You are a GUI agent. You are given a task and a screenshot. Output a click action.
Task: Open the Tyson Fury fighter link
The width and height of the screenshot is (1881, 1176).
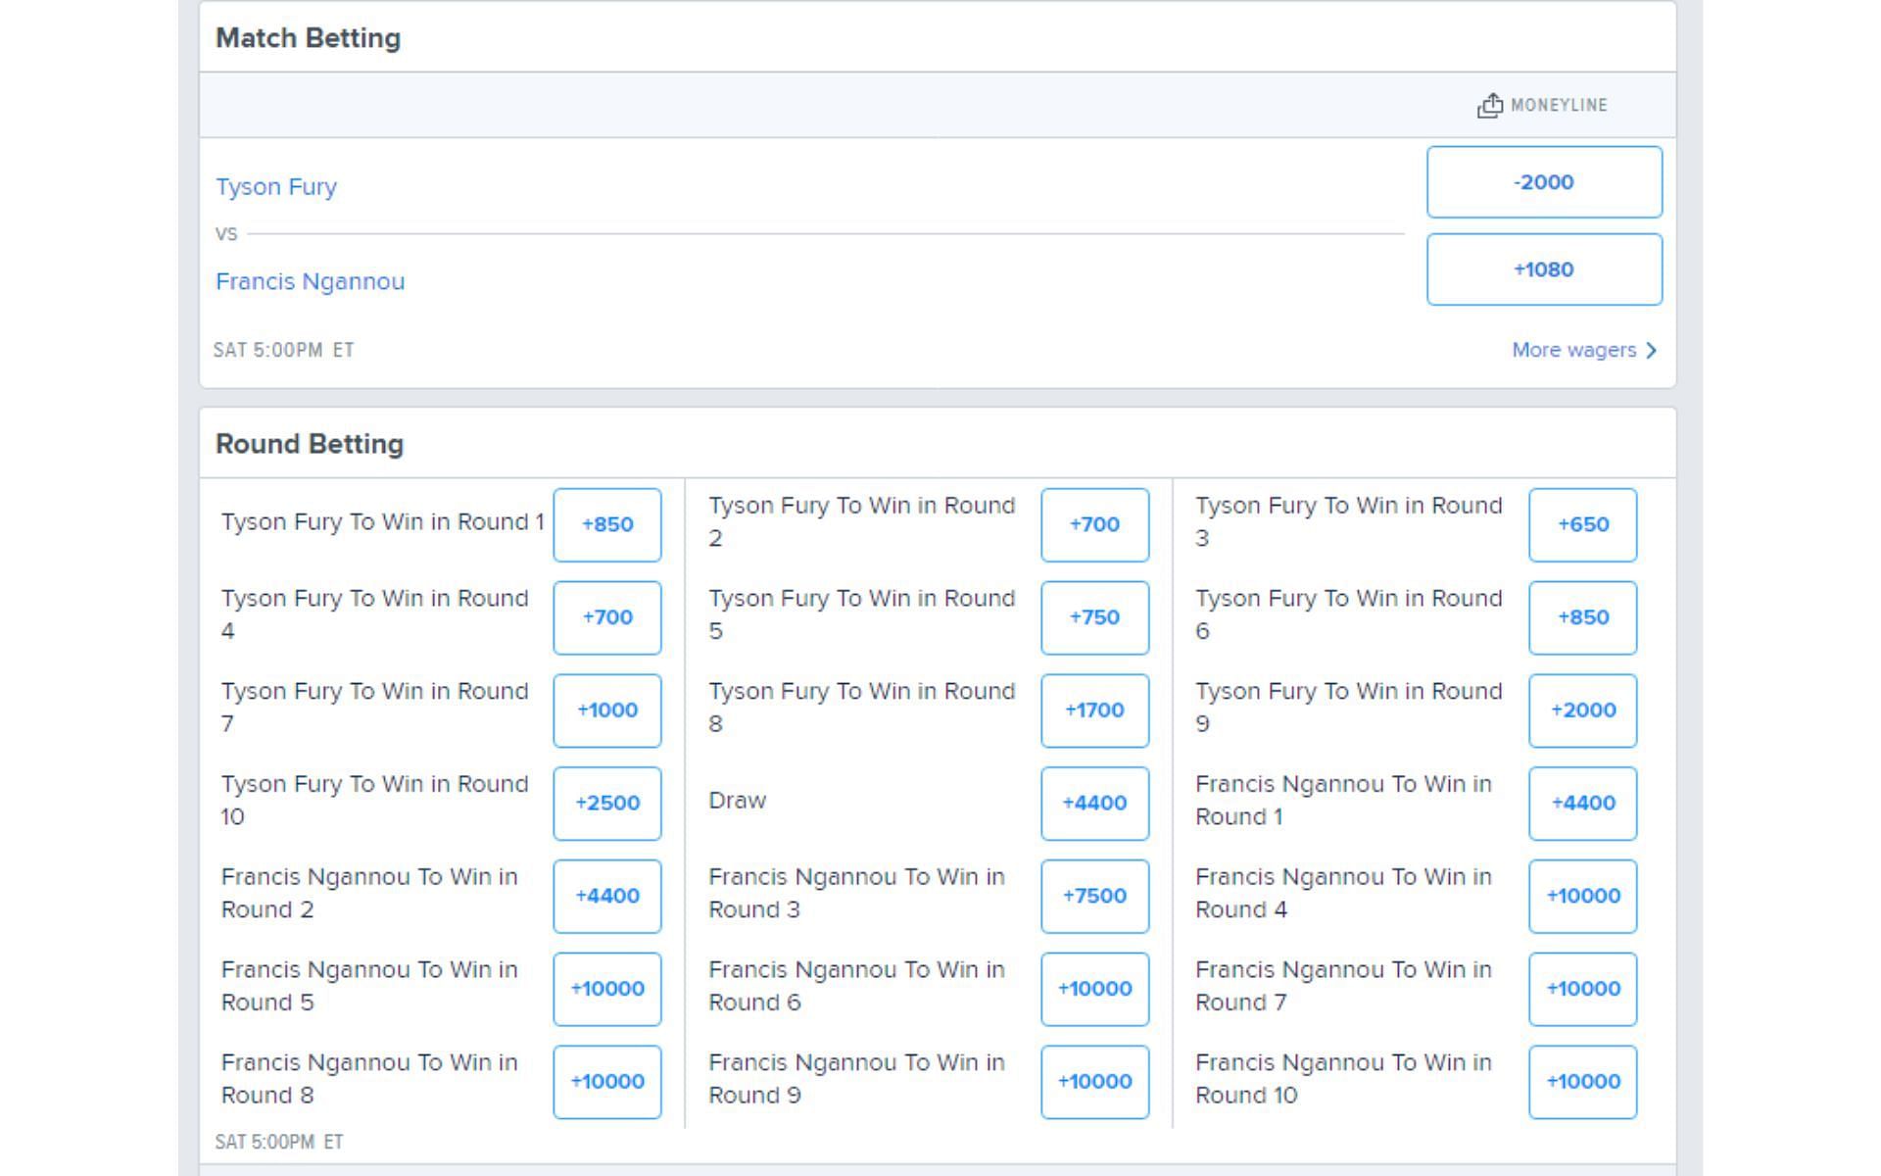[276, 186]
